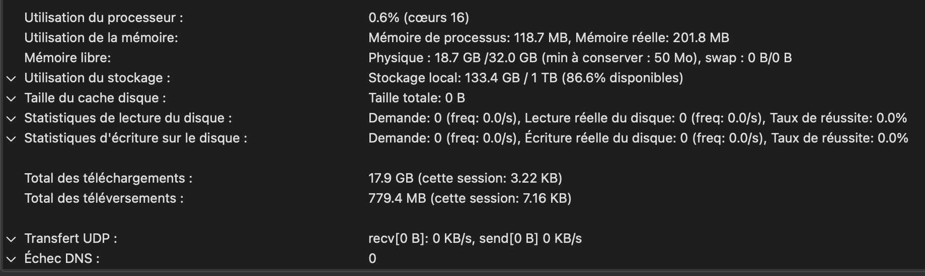Expand the disk read statistics chevron
925x276 pixels.
(11, 119)
